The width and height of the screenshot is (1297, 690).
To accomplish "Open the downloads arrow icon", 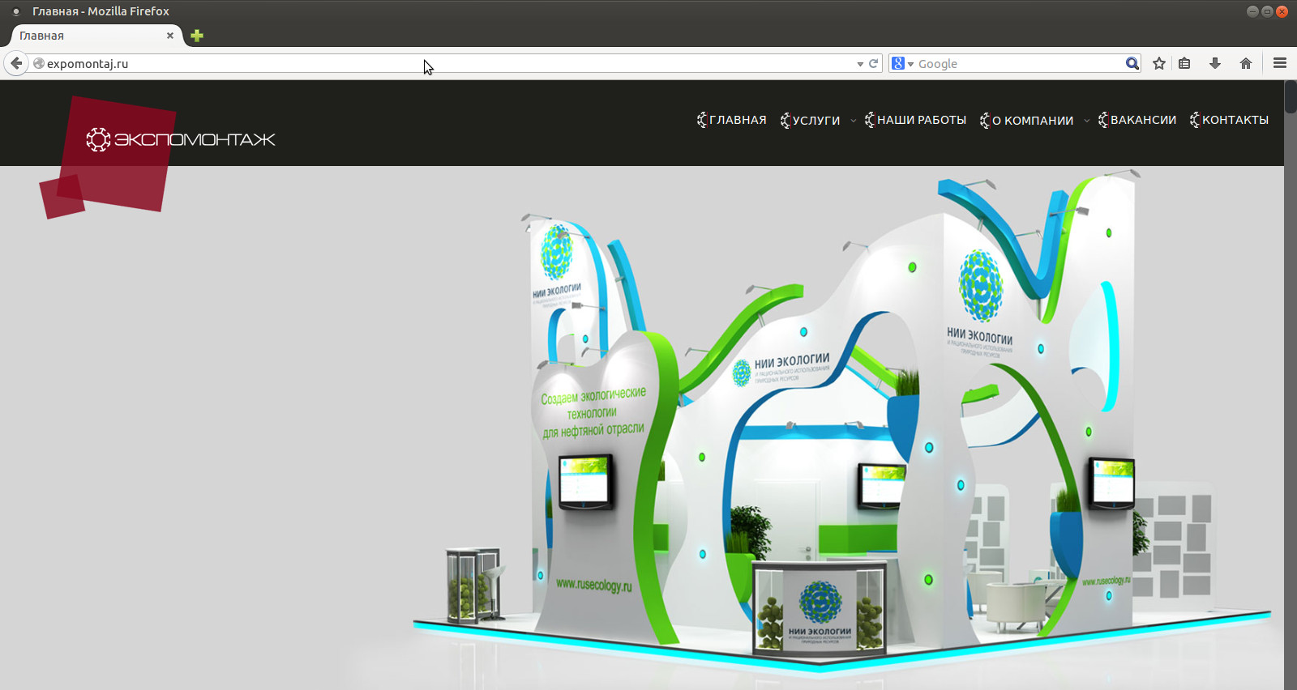I will [1215, 63].
